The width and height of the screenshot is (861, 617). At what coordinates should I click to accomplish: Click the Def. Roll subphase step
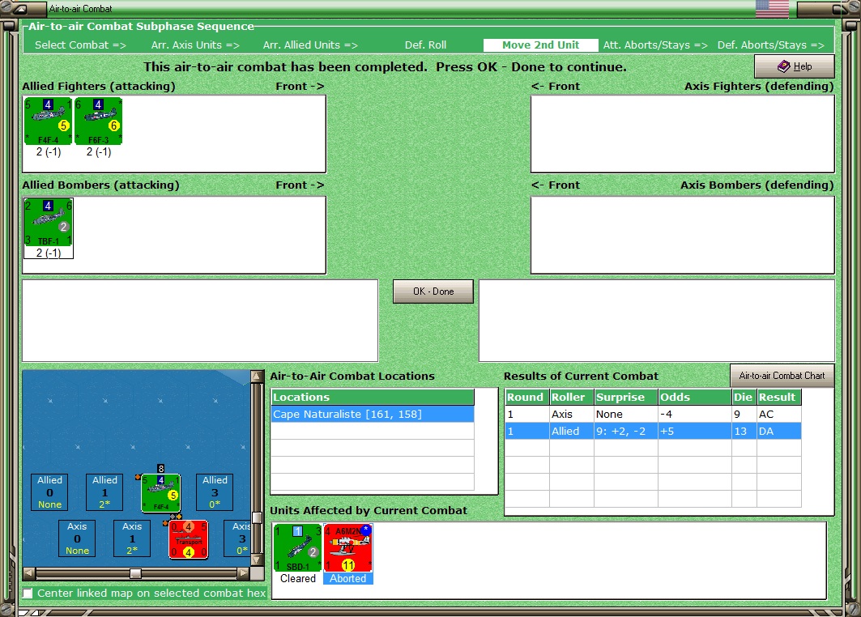coord(425,45)
